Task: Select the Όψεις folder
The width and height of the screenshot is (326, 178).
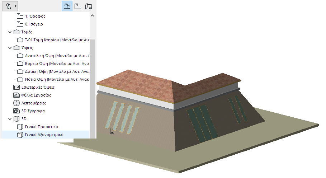Action: point(27,48)
